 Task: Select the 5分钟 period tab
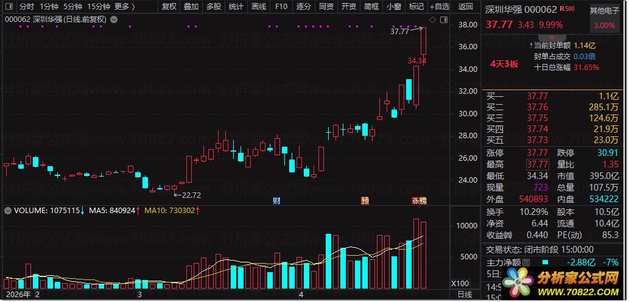coord(72,7)
